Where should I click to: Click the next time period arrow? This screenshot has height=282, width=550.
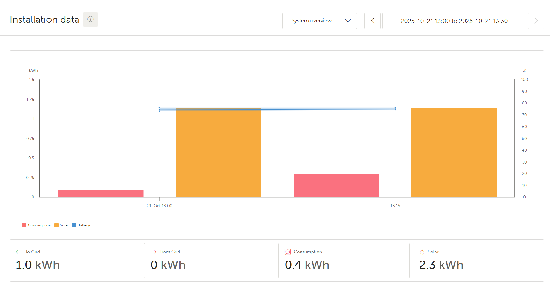tap(536, 21)
